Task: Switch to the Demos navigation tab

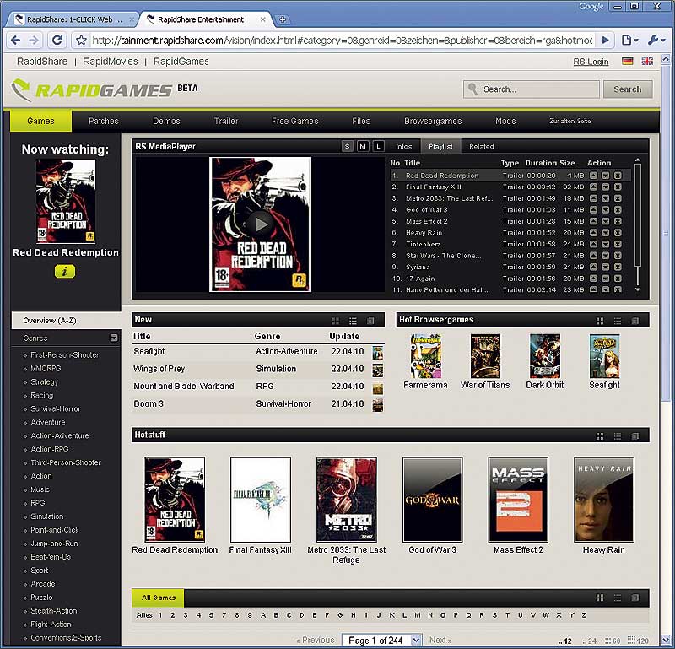Action: (166, 121)
